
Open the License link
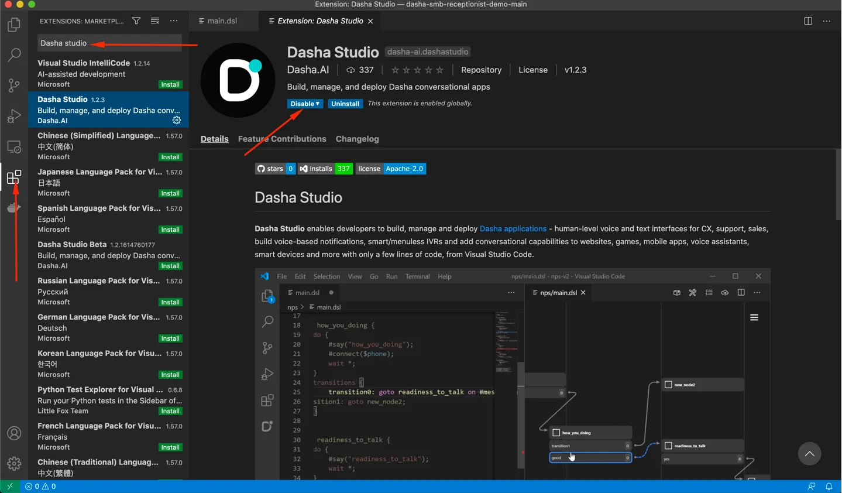533,70
